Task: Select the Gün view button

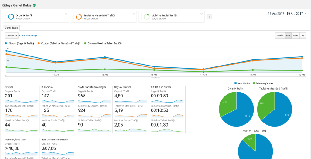Action: tap(288, 36)
